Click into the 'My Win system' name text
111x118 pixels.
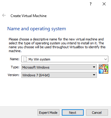39,59
